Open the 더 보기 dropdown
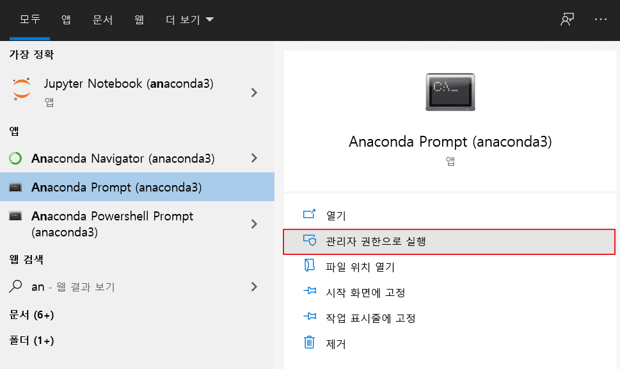This screenshot has height=369, width=620. (x=189, y=19)
